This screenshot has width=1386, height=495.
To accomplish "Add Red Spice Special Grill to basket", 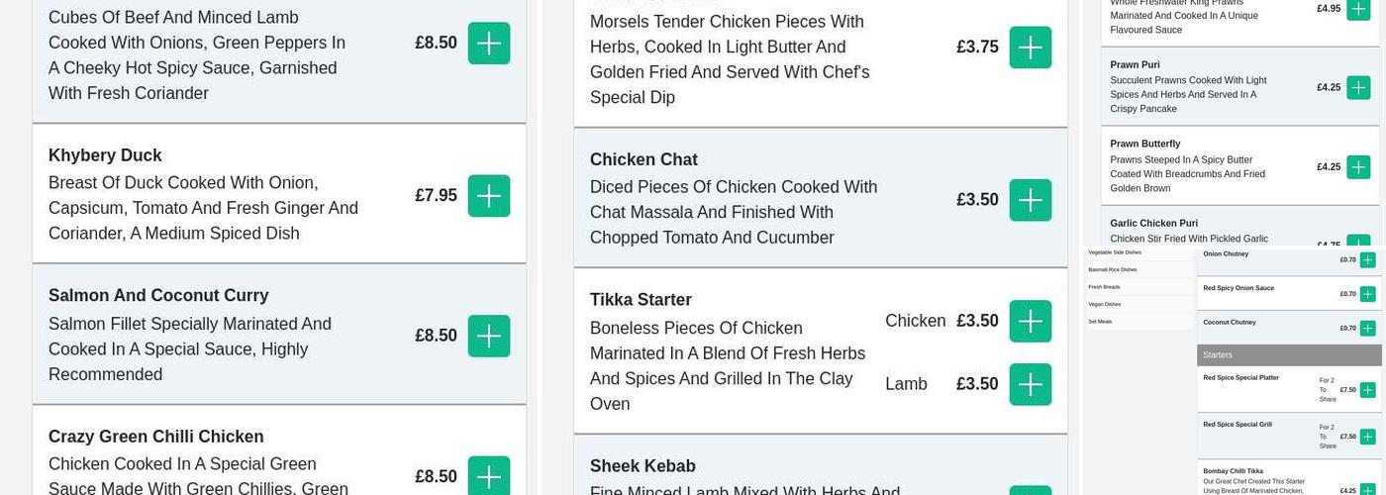I will coord(1367,437).
